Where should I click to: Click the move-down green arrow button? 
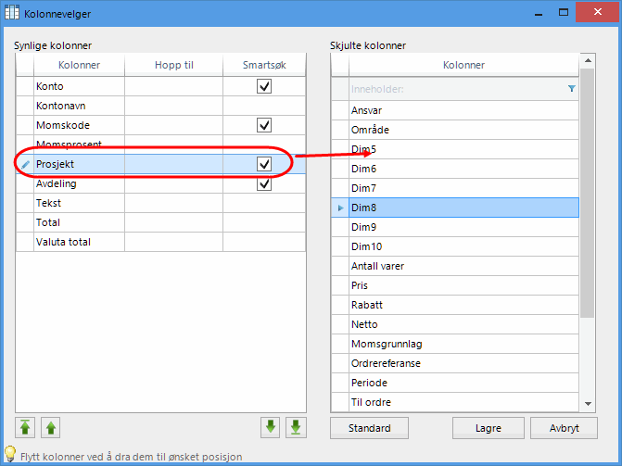click(271, 427)
